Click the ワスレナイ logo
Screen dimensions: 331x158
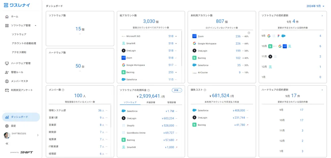tap(17, 5)
